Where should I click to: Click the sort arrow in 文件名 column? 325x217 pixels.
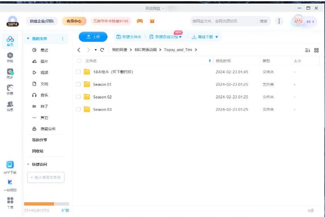coord(210,61)
